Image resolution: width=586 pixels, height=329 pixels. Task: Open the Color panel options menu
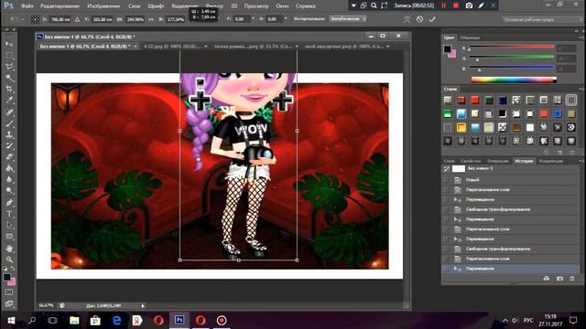(581, 37)
